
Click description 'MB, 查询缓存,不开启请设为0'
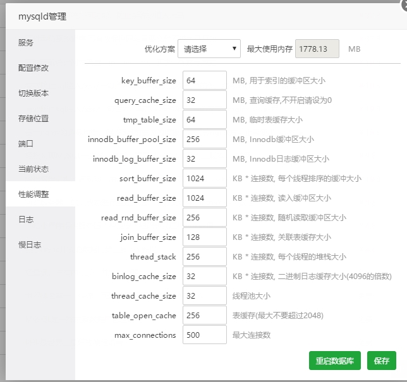click(282, 100)
